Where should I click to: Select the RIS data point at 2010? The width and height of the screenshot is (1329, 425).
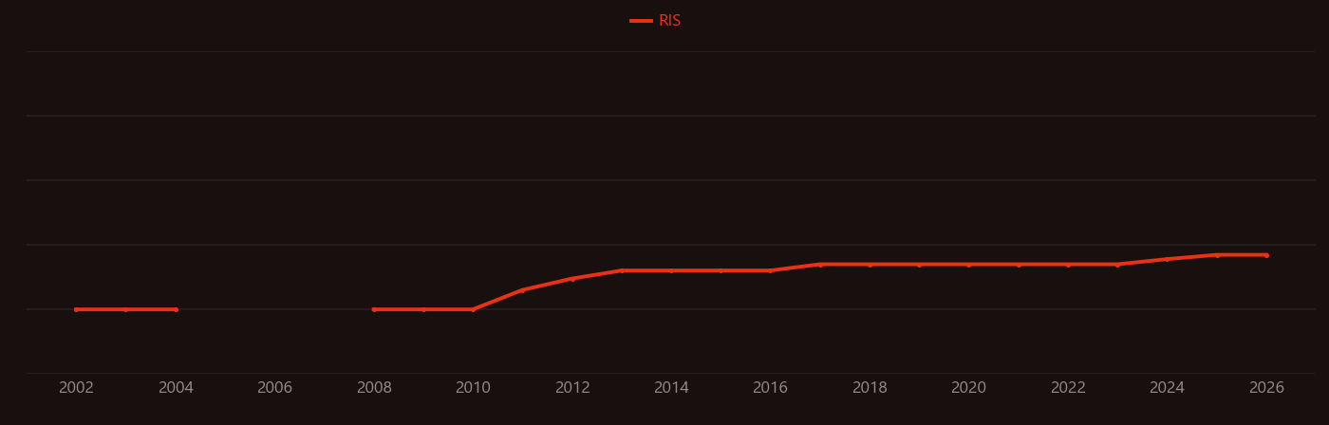[473, 309]
